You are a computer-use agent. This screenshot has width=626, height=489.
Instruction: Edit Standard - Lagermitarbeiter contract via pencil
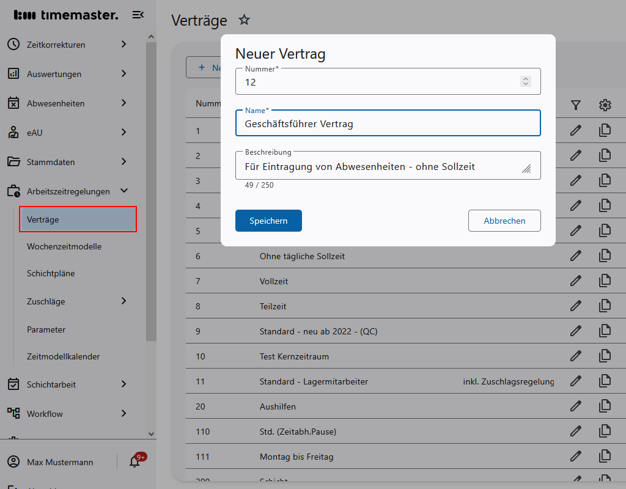[x=575, y=380]
